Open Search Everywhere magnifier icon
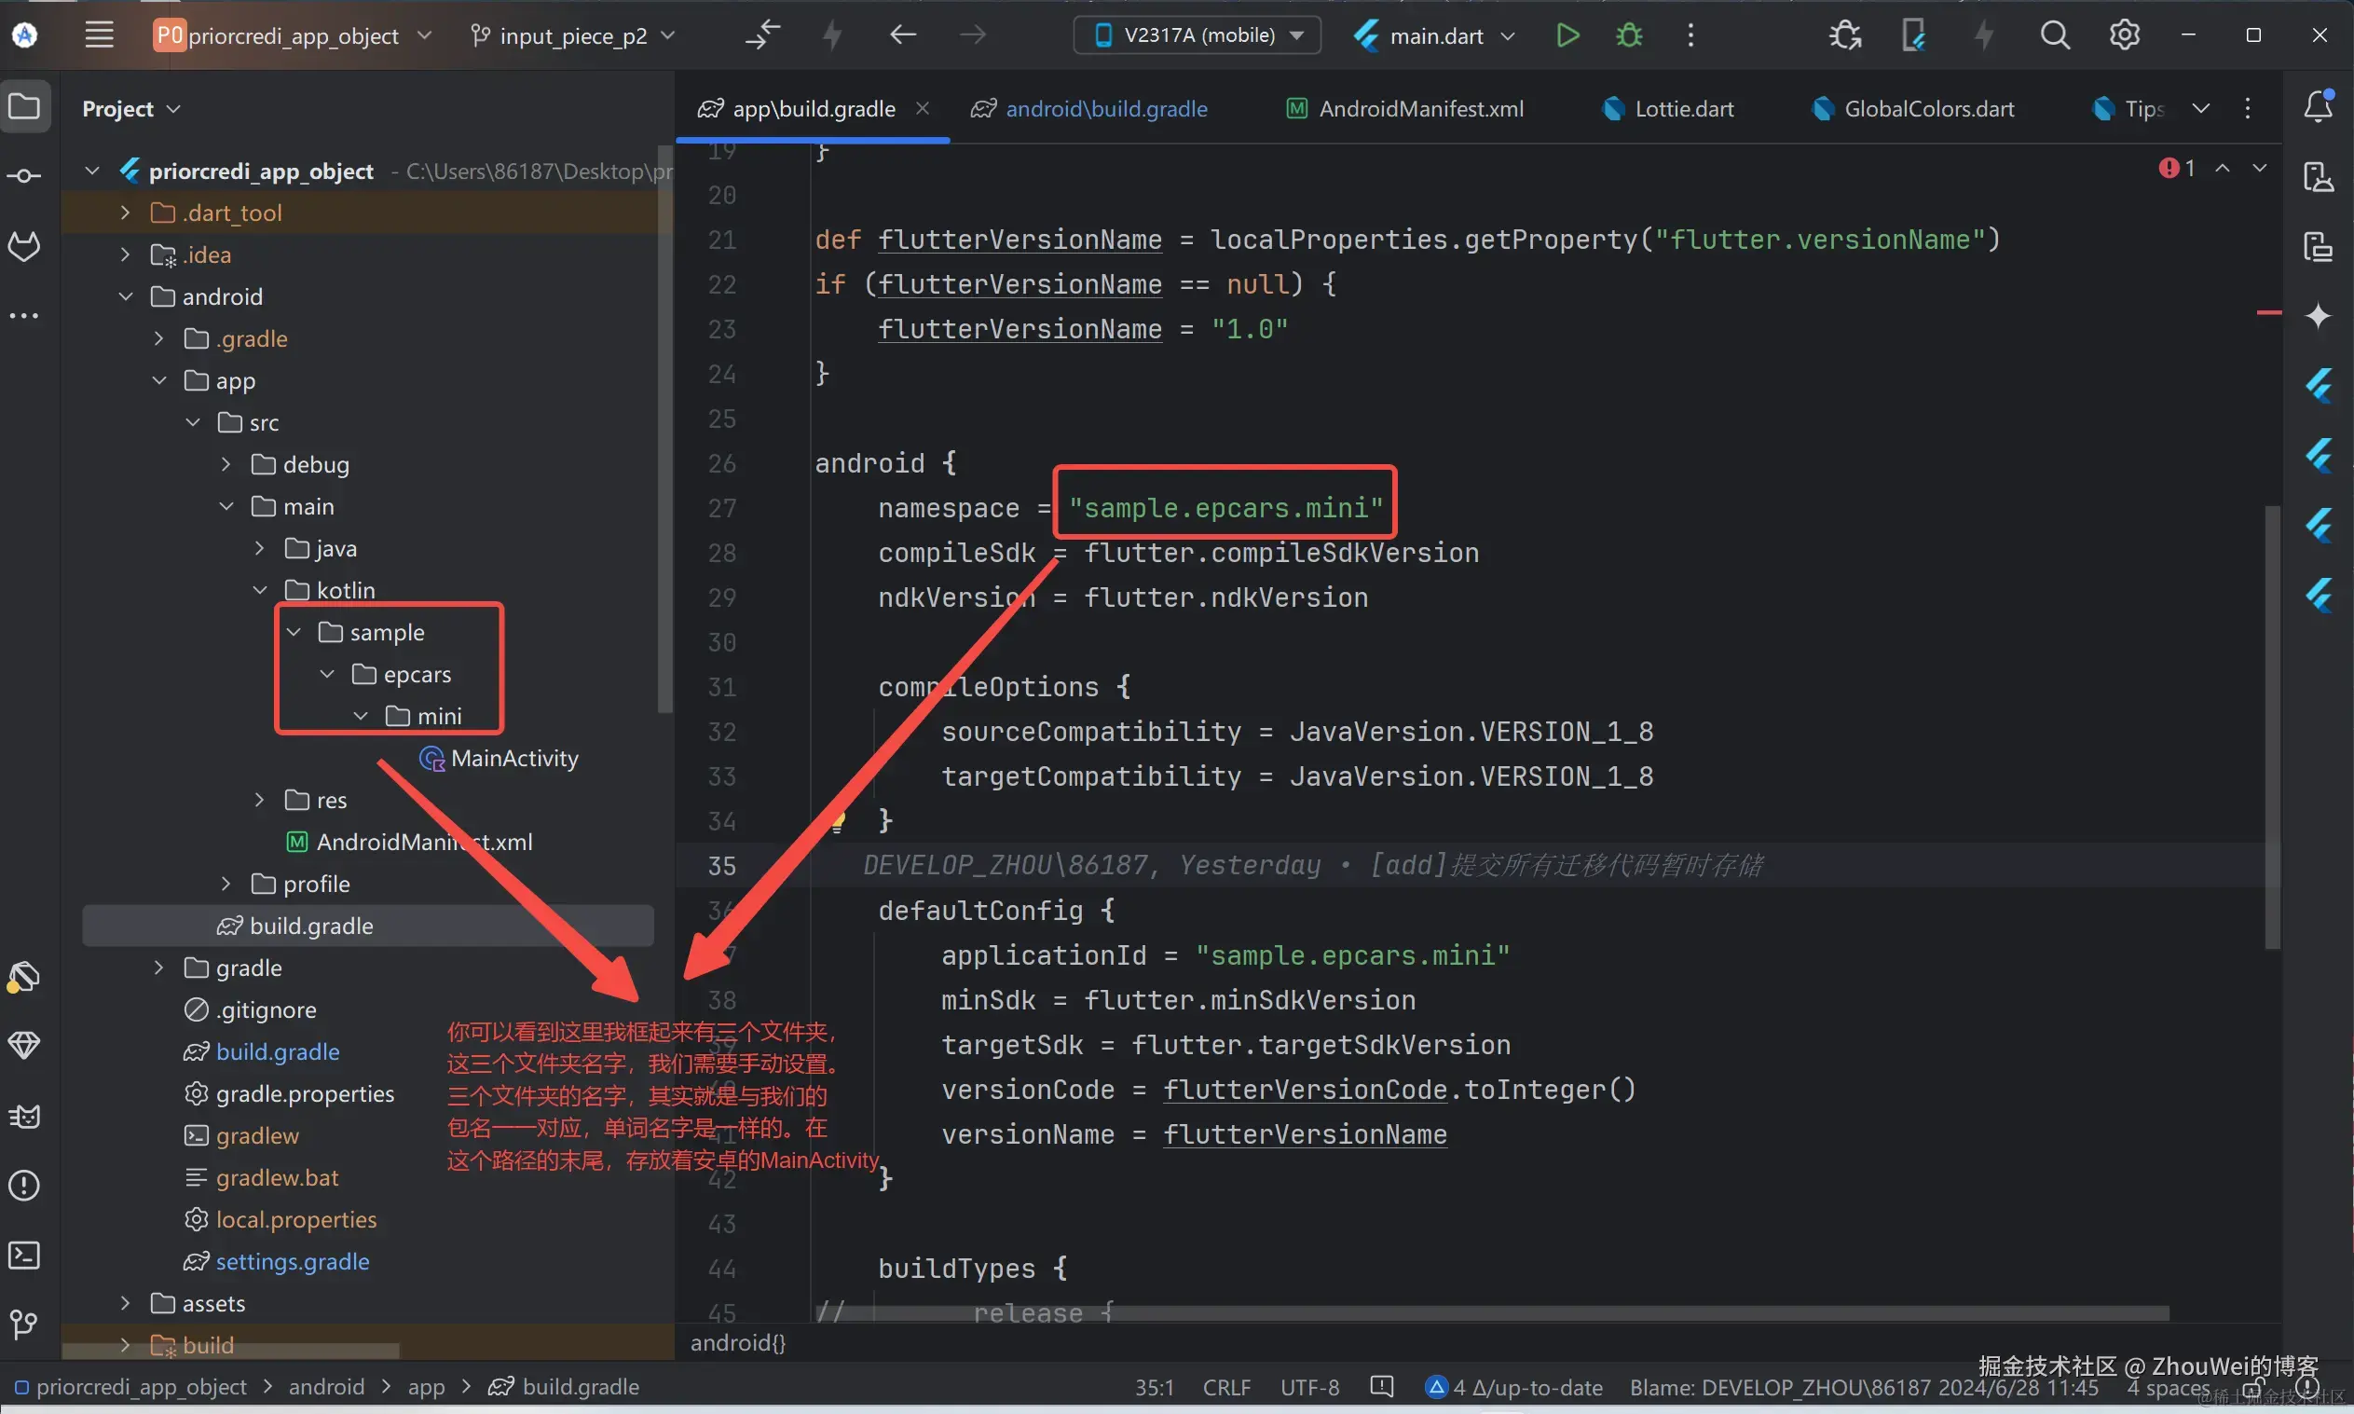The height and width of the screenshot is (1414, 2354). 2055,36
